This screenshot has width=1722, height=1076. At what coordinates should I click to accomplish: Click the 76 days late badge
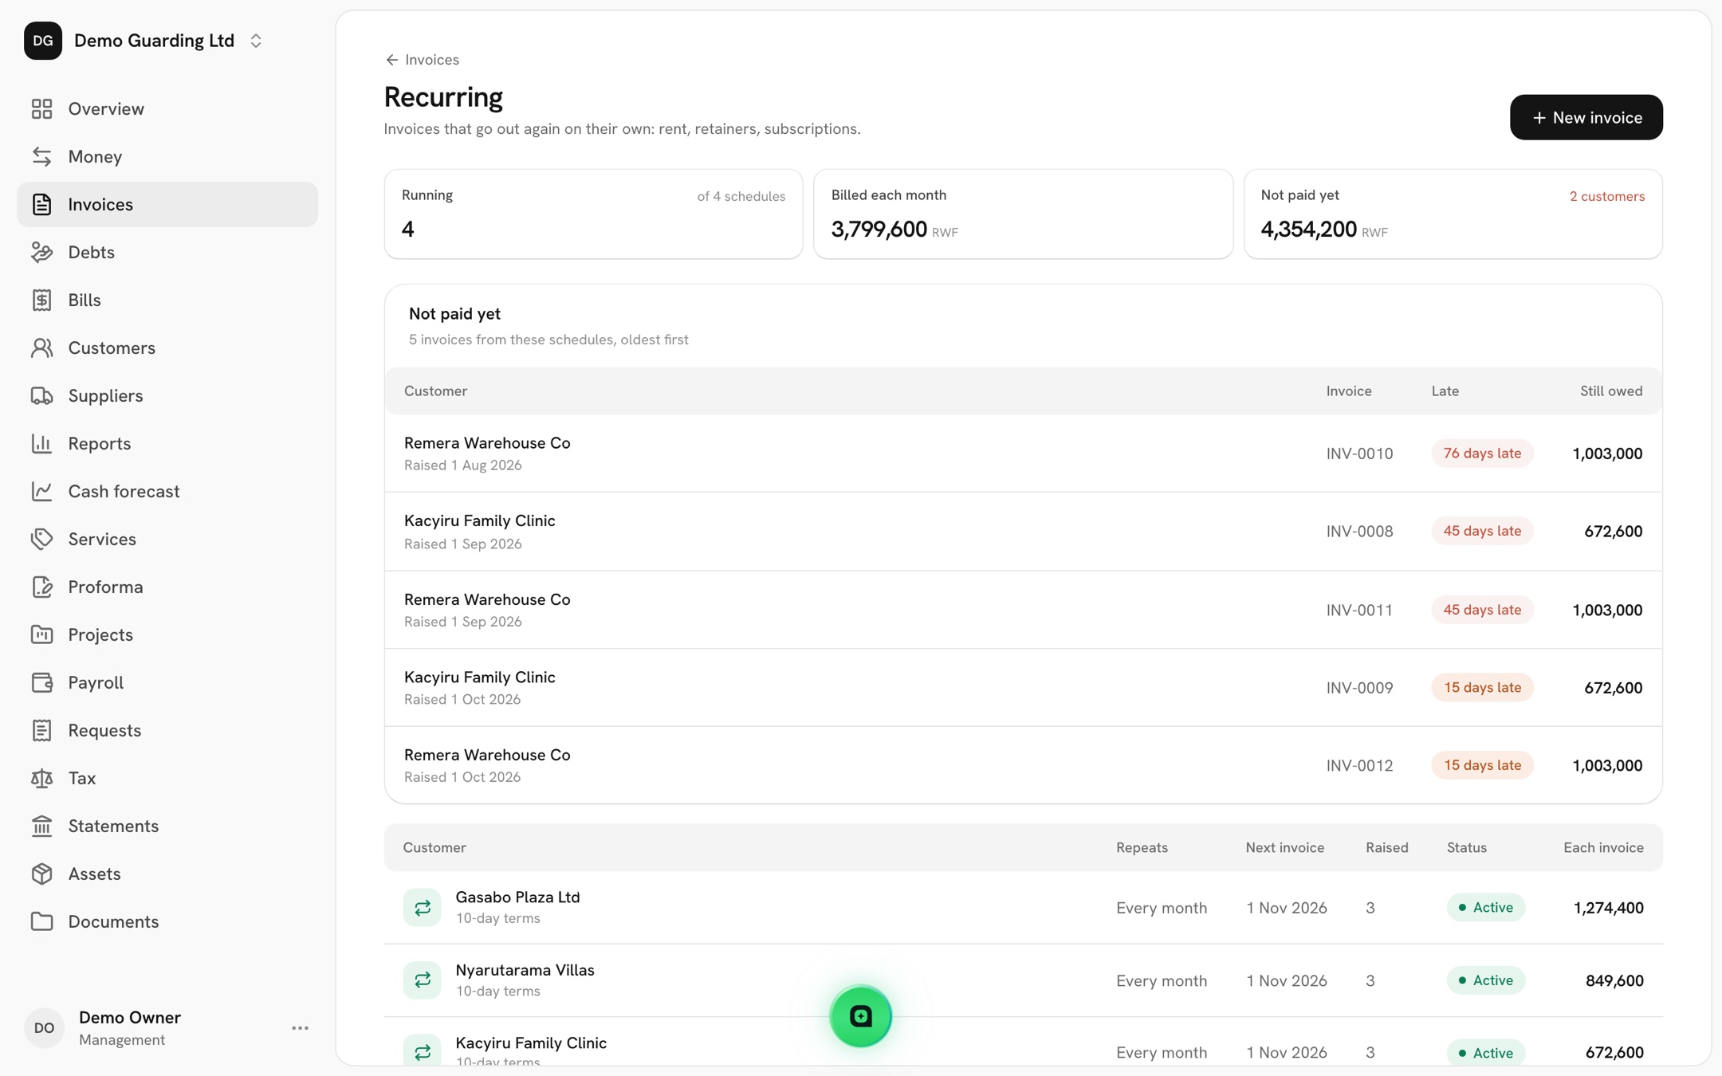click(1482, 454)
